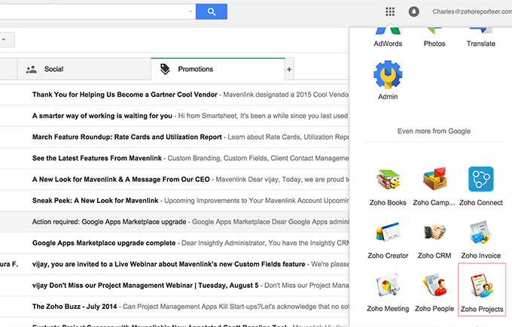This screenshot has width=512, height=327.
Task: Click the blue search button
Action: [x=212, y=12]
